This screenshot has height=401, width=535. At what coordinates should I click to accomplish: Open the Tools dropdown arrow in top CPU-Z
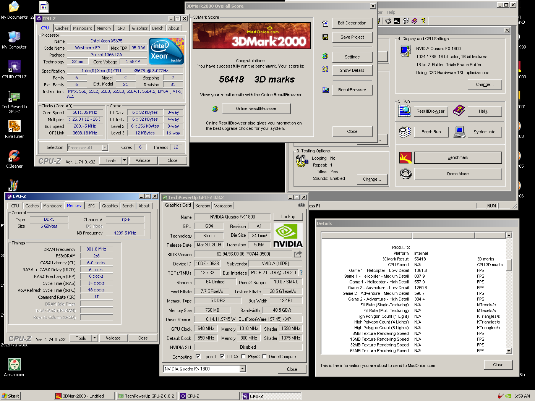pos(124,161)
